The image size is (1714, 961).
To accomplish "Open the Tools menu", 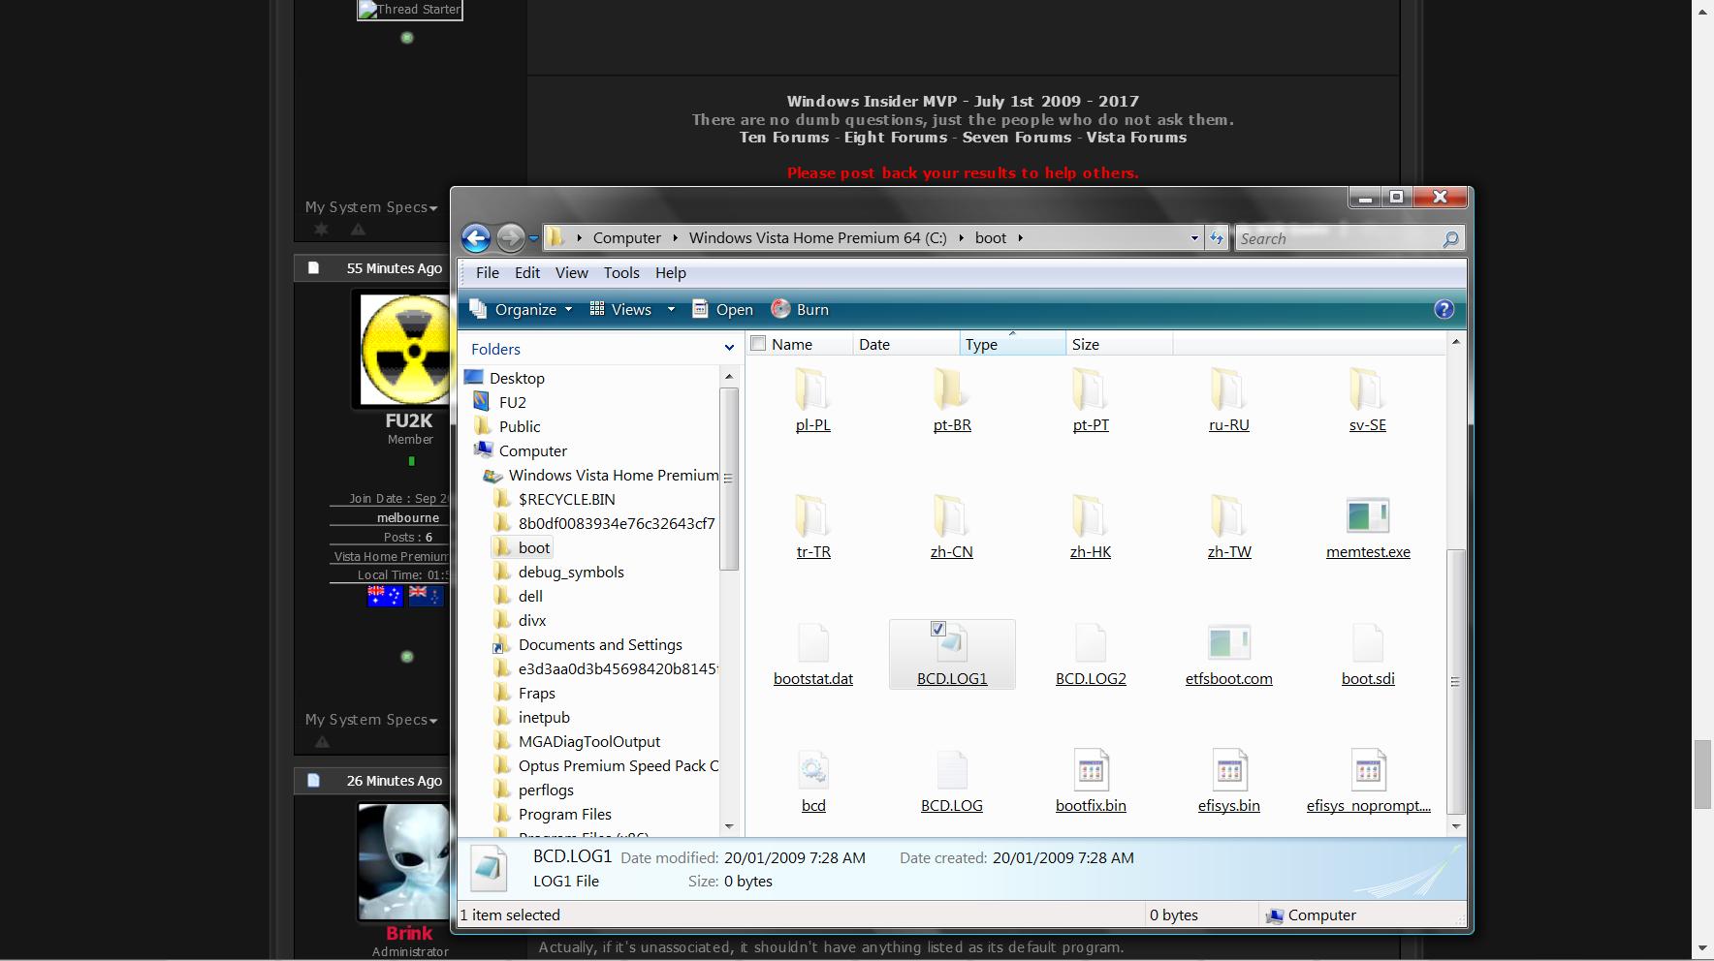I will (621, 273).
